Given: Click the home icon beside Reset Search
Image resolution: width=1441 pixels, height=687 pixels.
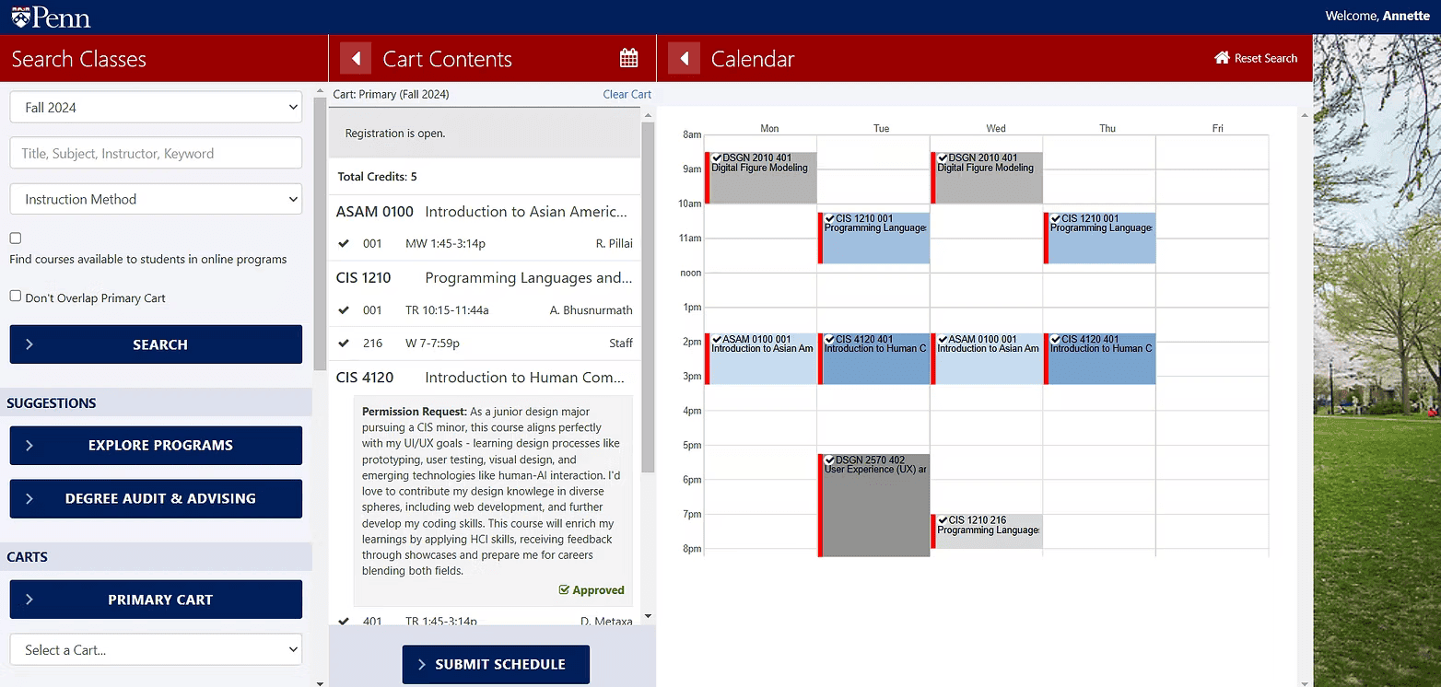Looking at the screenshot, I should pyautogui.click(x=1222, y=58).
